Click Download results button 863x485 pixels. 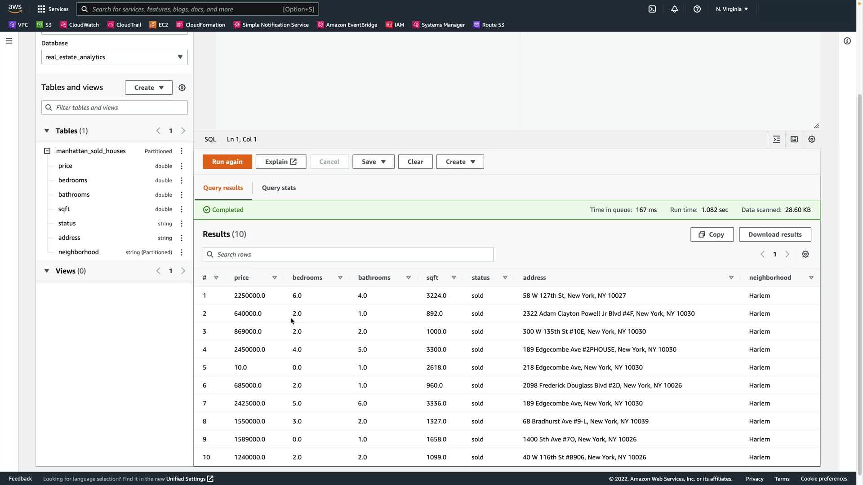click(x=774, y=234)
